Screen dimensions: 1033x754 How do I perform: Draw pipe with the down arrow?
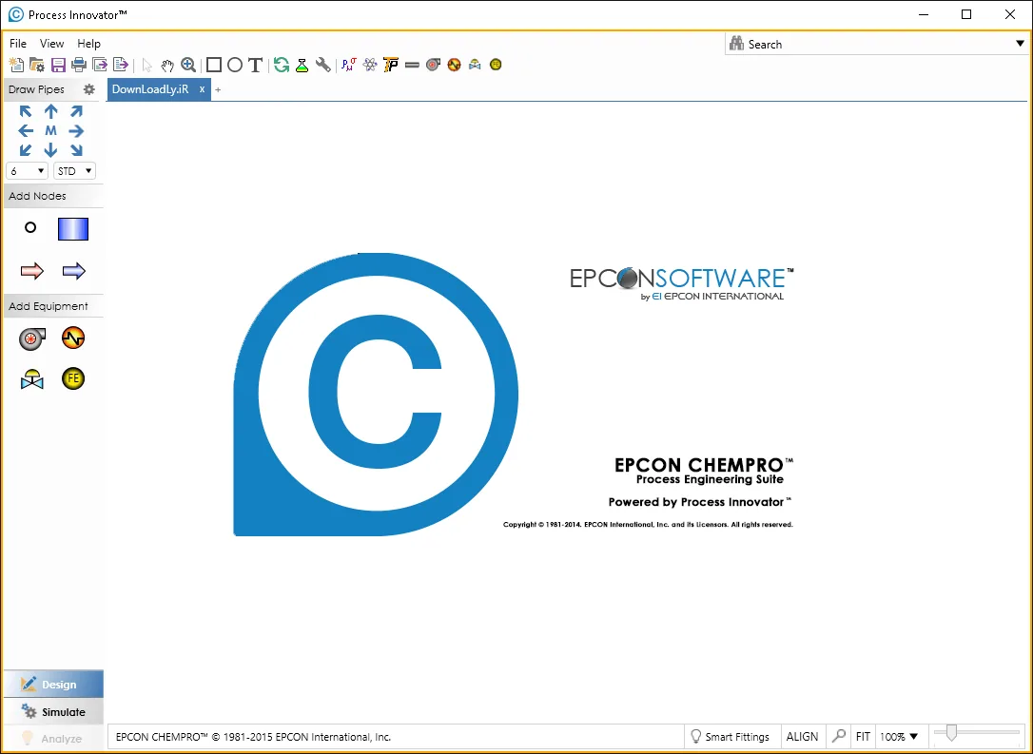click(x=50, y=150)
